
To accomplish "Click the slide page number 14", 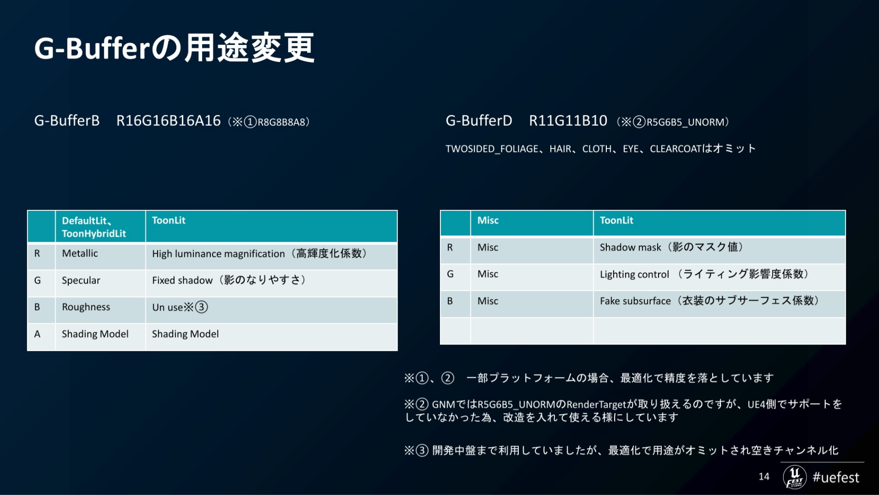I will (x=763, y=477).
